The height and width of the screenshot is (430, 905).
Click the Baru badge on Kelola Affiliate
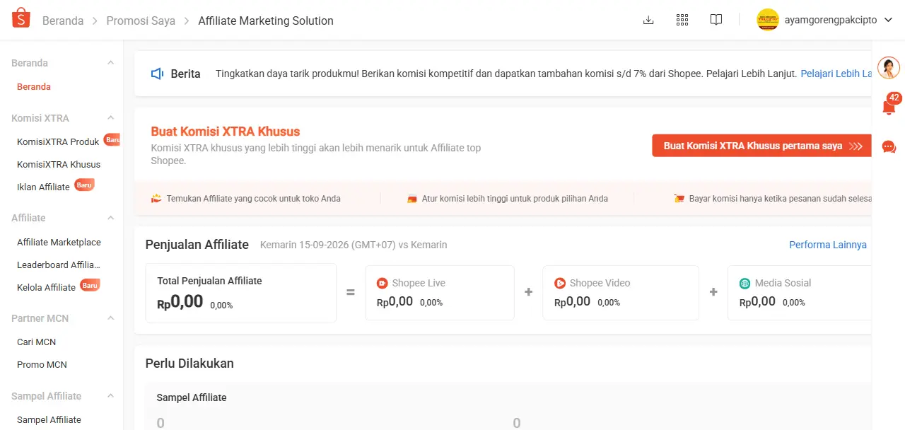click(x=90, y=286)
